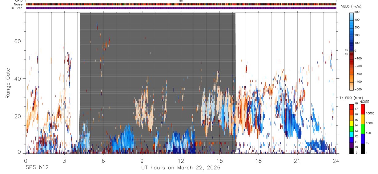Pick the pale orange bottom of velocity bar
This screenshot has height=174, width=378.
click(352, 86)
